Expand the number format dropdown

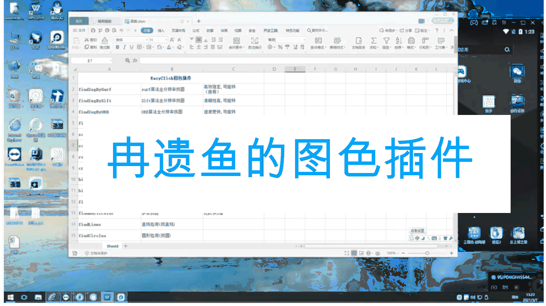pos(304,40)
